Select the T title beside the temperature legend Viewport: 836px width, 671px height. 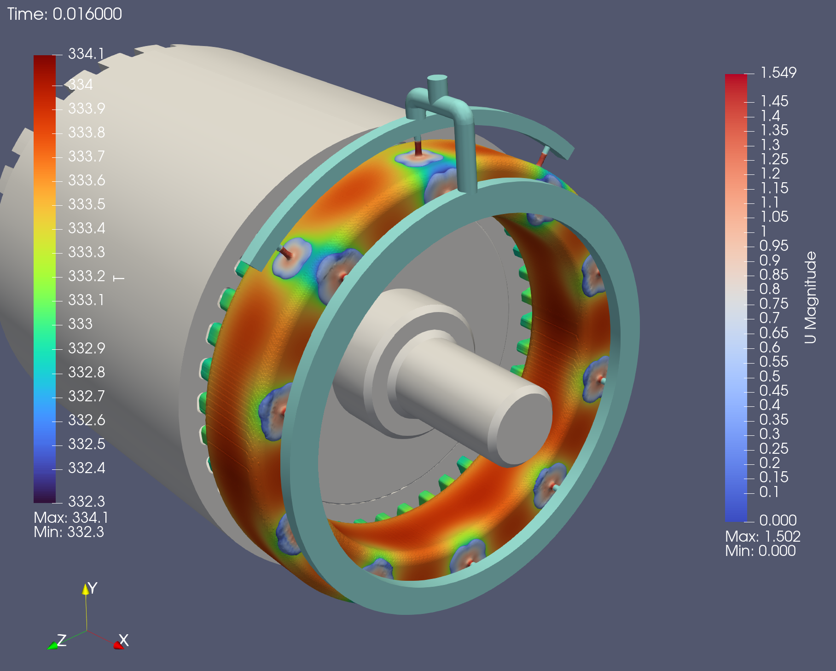[119, 278]
